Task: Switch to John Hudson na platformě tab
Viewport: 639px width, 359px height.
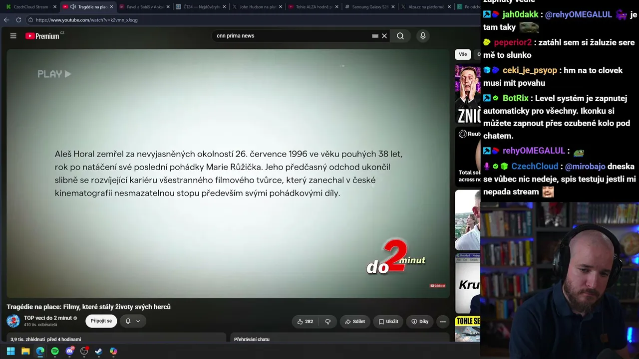Action: click(x=257, y=7)
